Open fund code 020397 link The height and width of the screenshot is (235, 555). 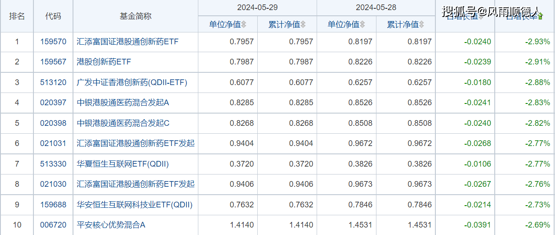pyautogui.click(x=53, y=103)
